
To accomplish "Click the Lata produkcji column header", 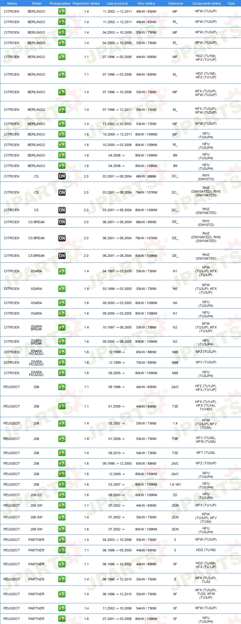I will pyautogui.click(x=117, y=3).
